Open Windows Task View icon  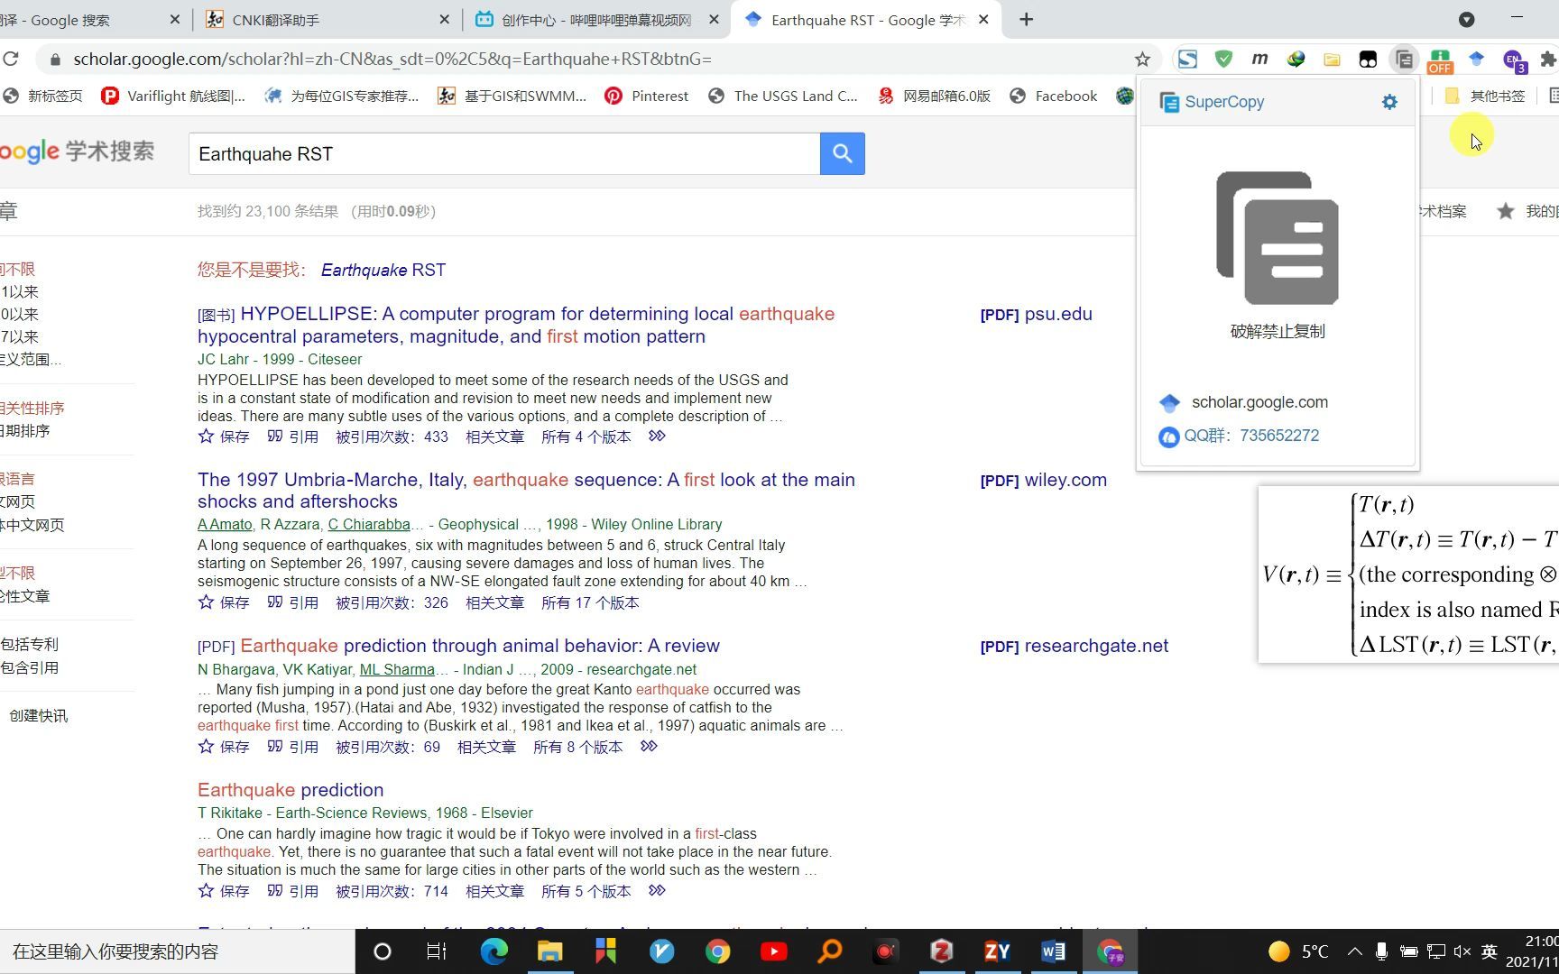point(437,951)
